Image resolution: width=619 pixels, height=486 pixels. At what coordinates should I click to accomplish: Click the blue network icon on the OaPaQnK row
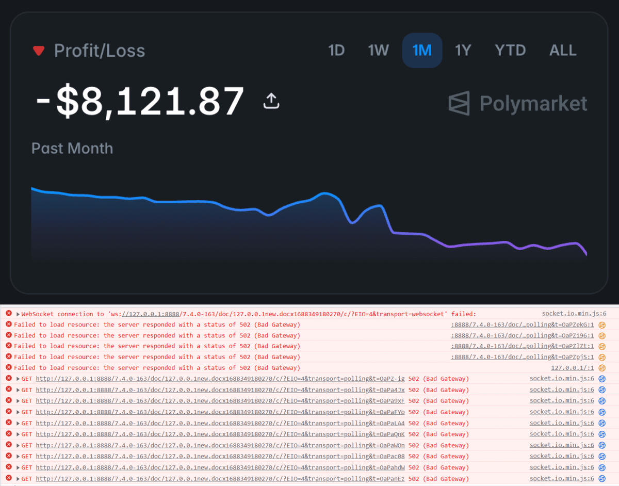pos(601,434)
